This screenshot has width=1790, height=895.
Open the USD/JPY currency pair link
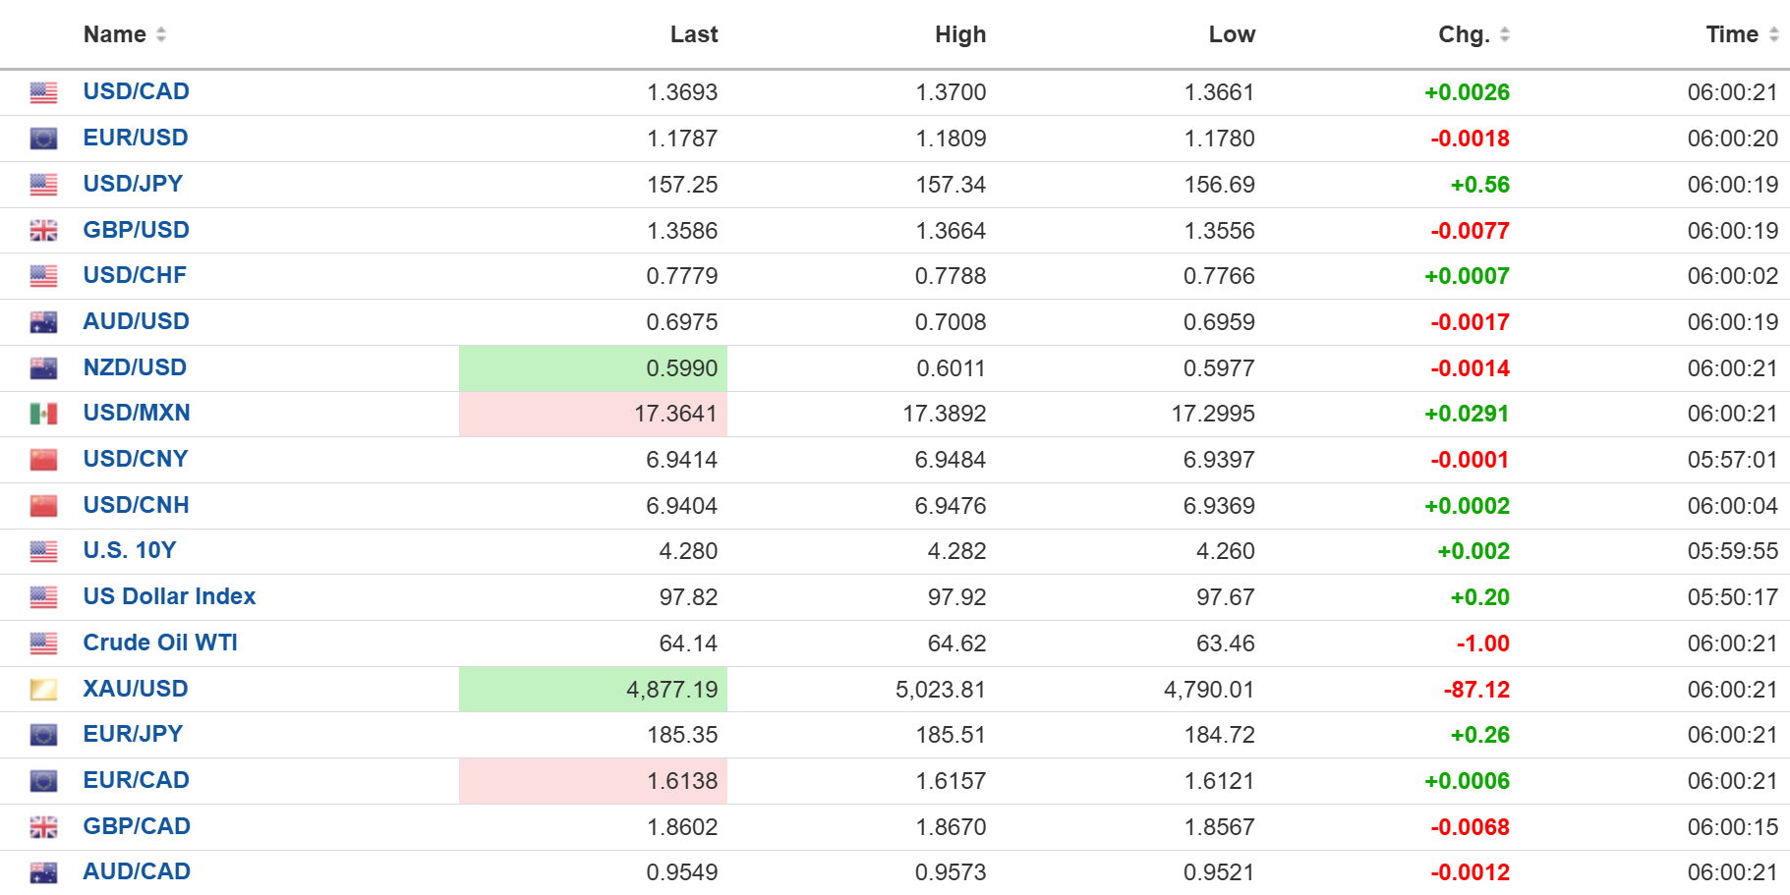(133, 184)
